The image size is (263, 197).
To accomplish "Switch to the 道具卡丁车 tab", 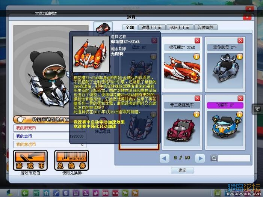I will pos(152,27).
